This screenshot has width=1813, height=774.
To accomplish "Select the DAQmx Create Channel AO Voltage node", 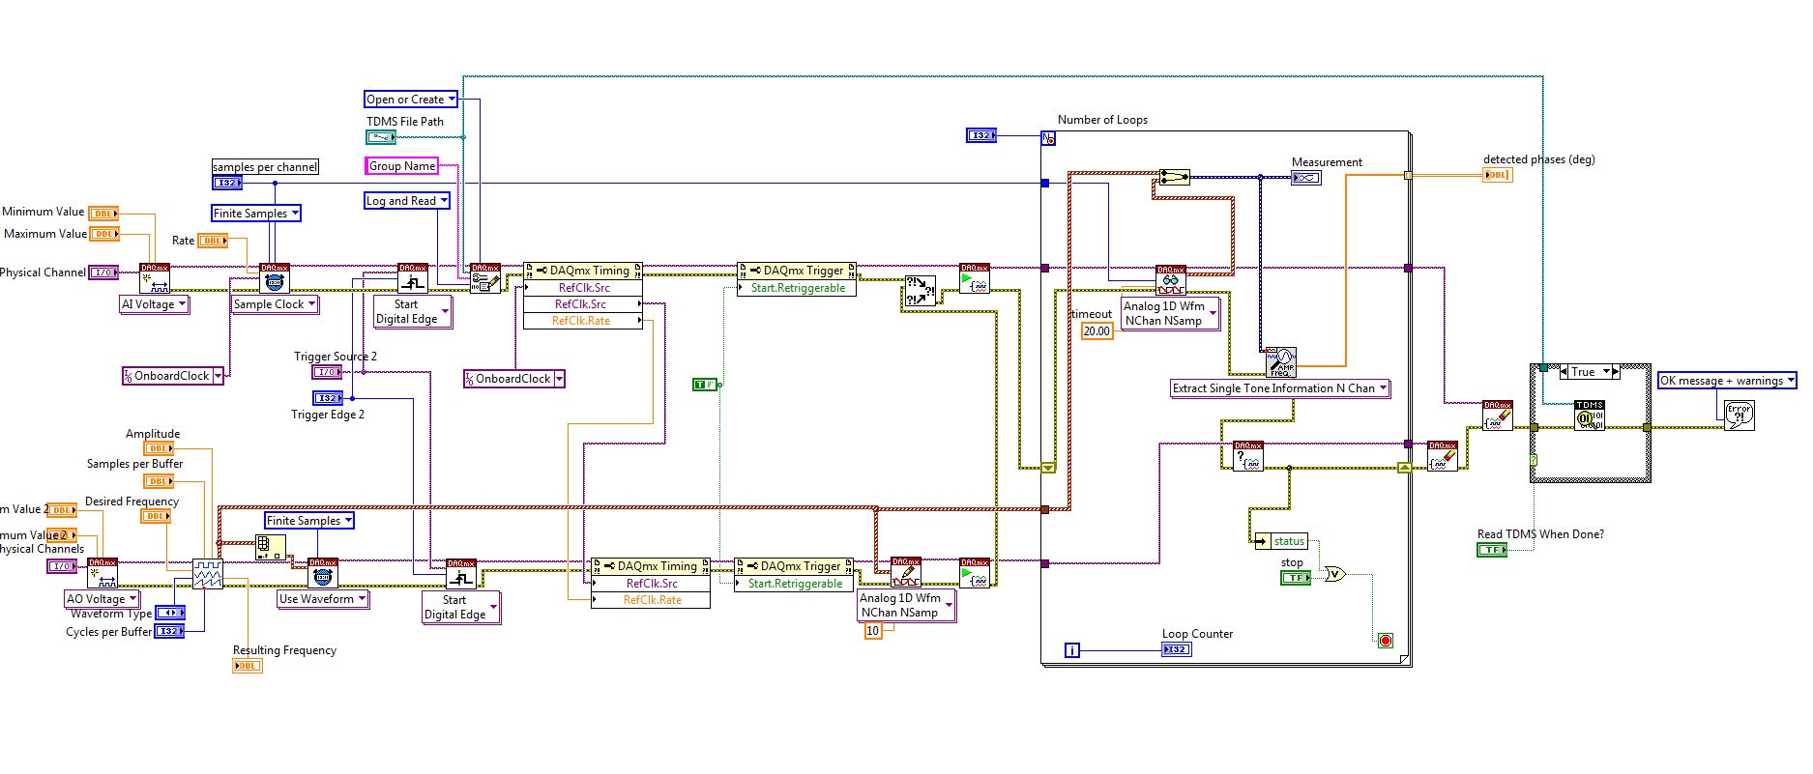I will point(102,573).
